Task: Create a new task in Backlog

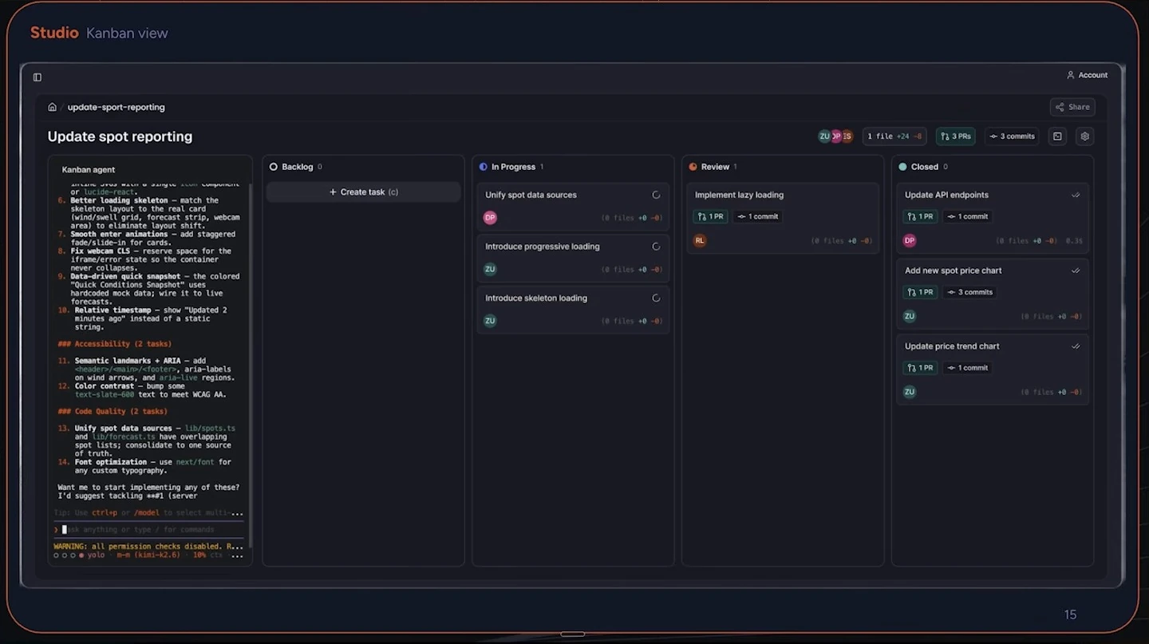Action: [364, 192]
